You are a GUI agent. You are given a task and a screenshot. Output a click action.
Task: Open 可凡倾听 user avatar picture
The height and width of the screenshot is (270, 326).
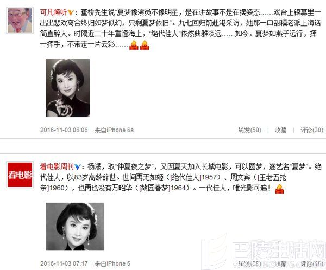point(20,21)
